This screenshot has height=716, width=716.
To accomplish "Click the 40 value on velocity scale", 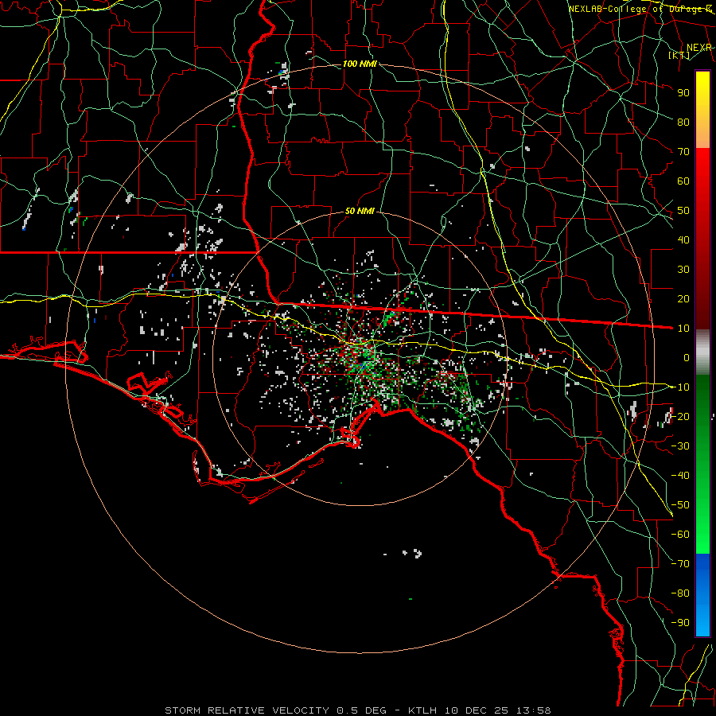I will tap(683, 239).
